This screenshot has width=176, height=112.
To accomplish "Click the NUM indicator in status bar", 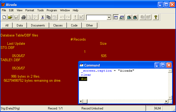I will coord(158,108).
